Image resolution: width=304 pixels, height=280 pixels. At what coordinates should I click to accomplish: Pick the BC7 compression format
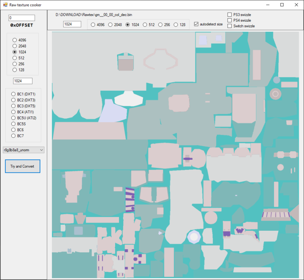tap(13, 136)
